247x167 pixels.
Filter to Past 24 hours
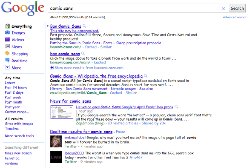pos(16,88)
